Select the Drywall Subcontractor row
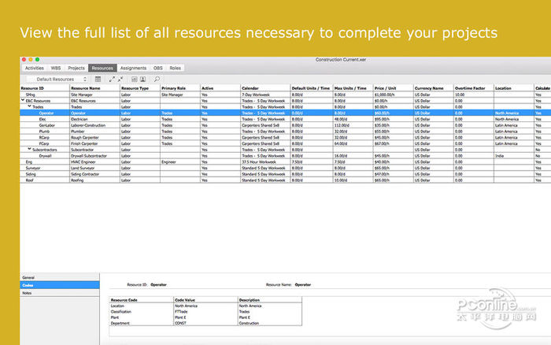 (x=88, y=156)
